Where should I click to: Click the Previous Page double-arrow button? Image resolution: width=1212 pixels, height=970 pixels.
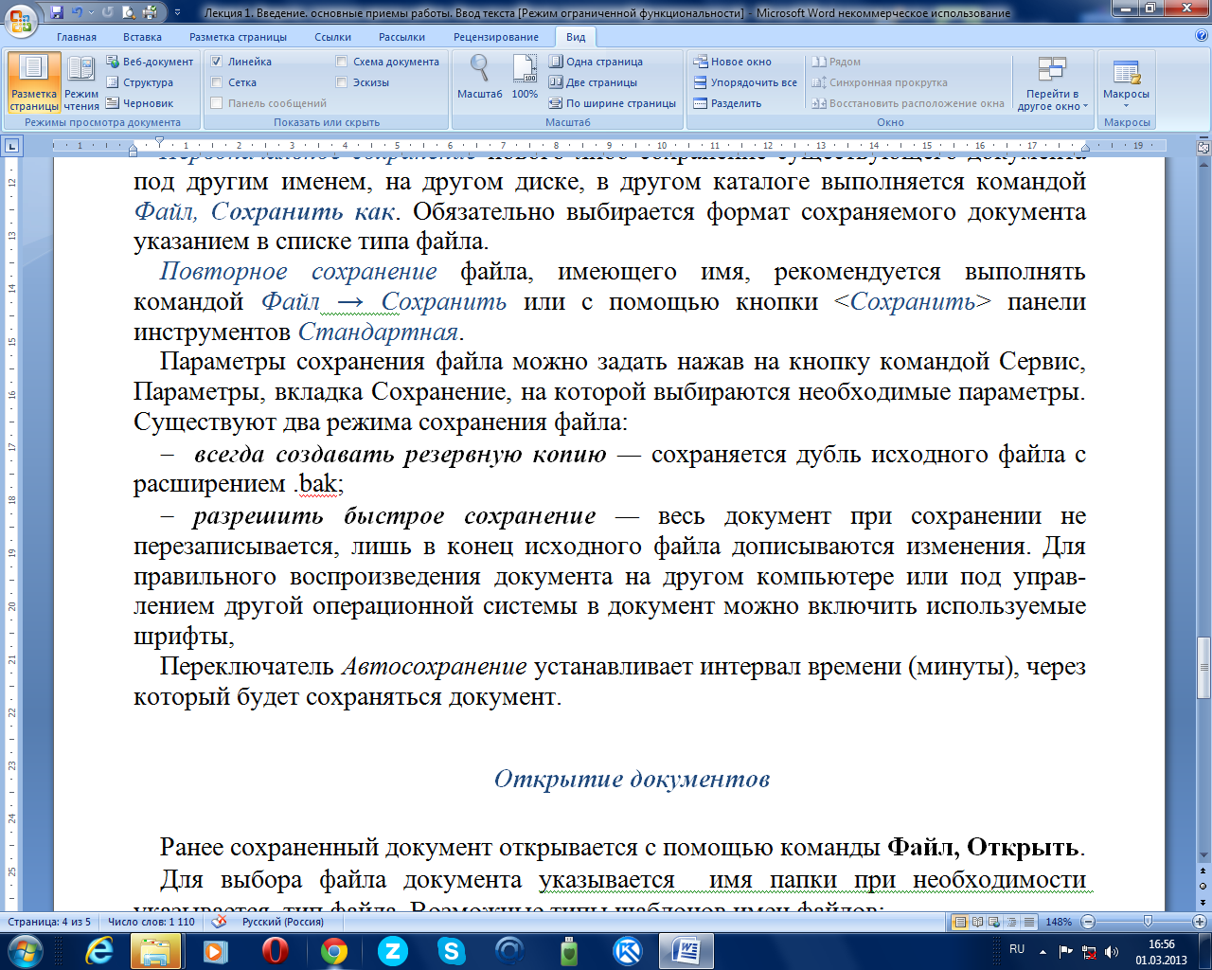coord(1203,872)
